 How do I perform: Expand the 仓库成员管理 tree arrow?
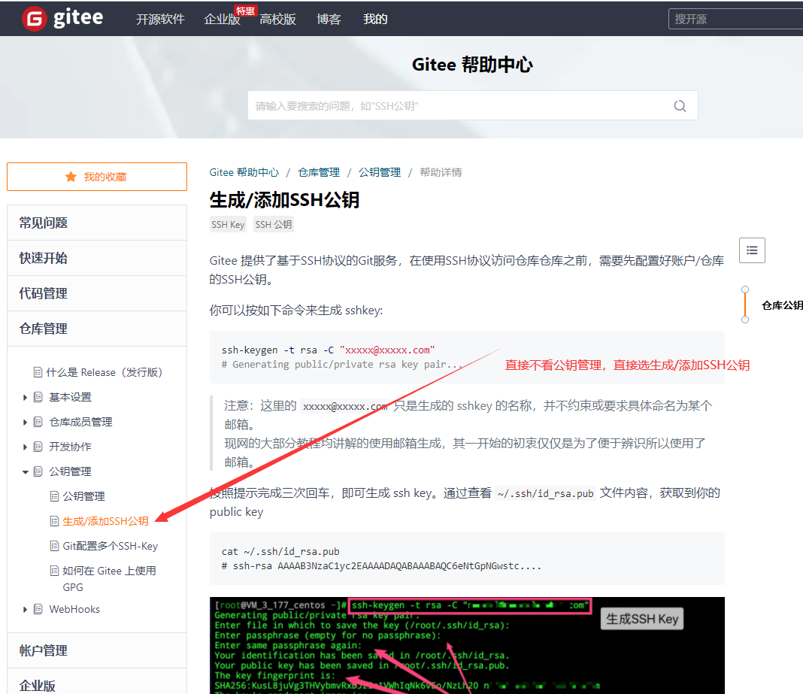click(25, 422)
